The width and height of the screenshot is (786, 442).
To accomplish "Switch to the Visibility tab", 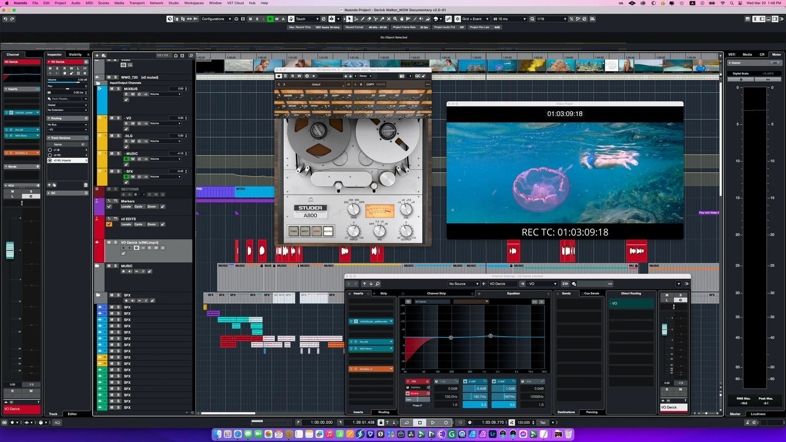I will 75,54.
